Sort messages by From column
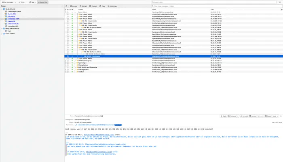This screenshot has width=283, height=162. 154,9
